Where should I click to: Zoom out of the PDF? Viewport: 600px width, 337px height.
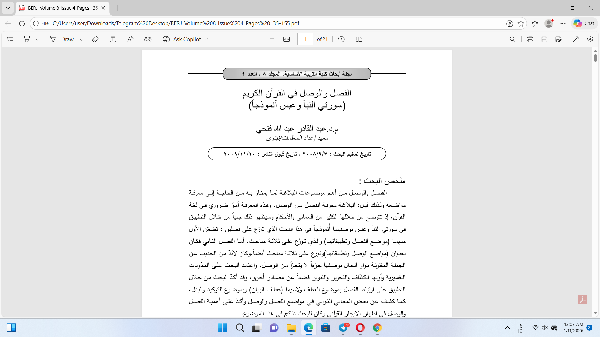pyautogui.click(x=258, y=39)
